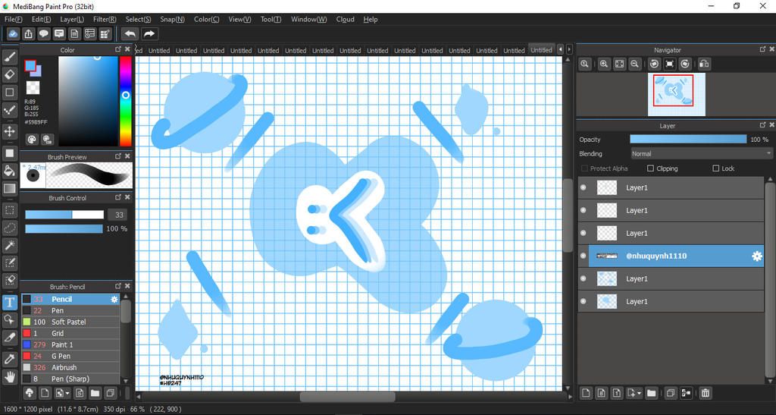Select the Paint 1 brush
Screen dimensions: 776x415
pyautogui.click(x=70, y=344)
